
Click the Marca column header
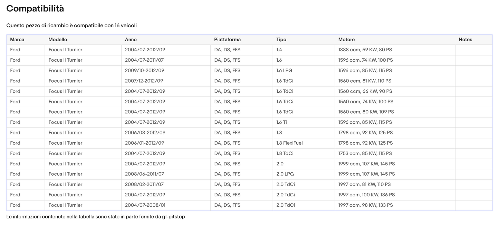click(17, 40)
